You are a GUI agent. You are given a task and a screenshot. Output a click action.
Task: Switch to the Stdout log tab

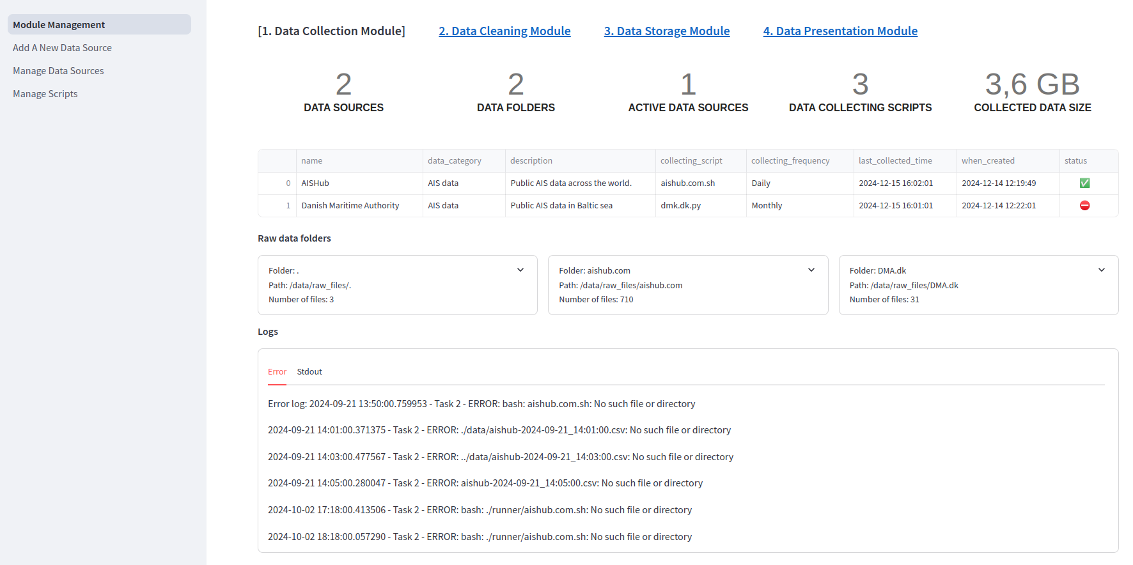309,372
